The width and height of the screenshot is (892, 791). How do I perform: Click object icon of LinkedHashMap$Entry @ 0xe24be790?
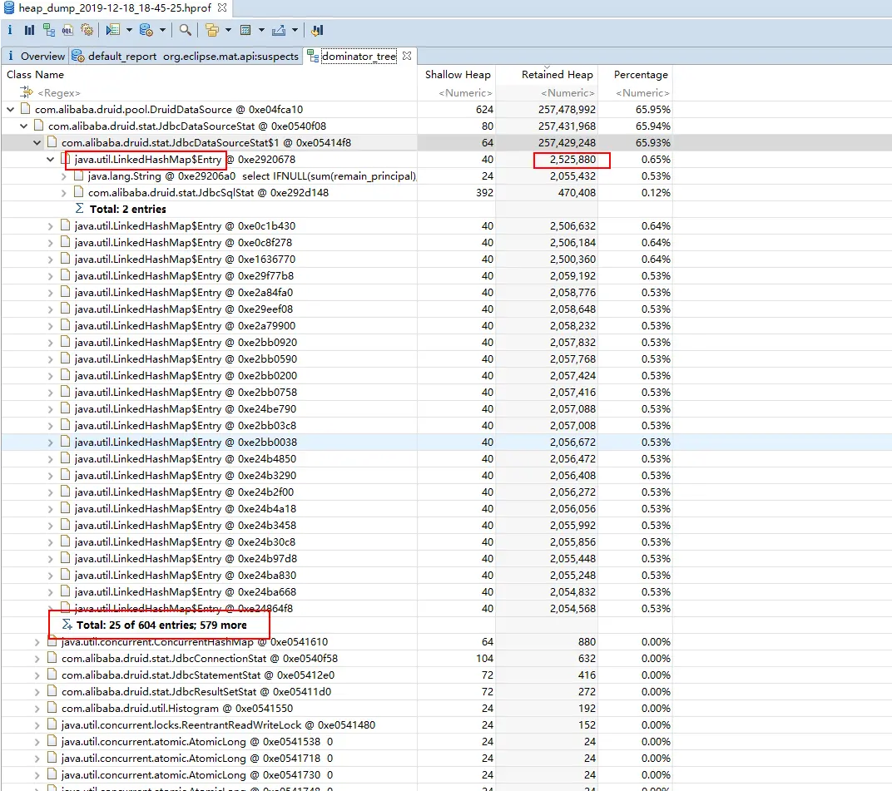(x=66, y=408)
